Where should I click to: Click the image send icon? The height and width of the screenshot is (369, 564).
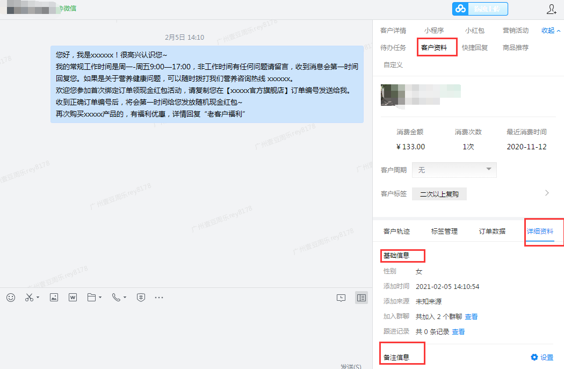54,297
